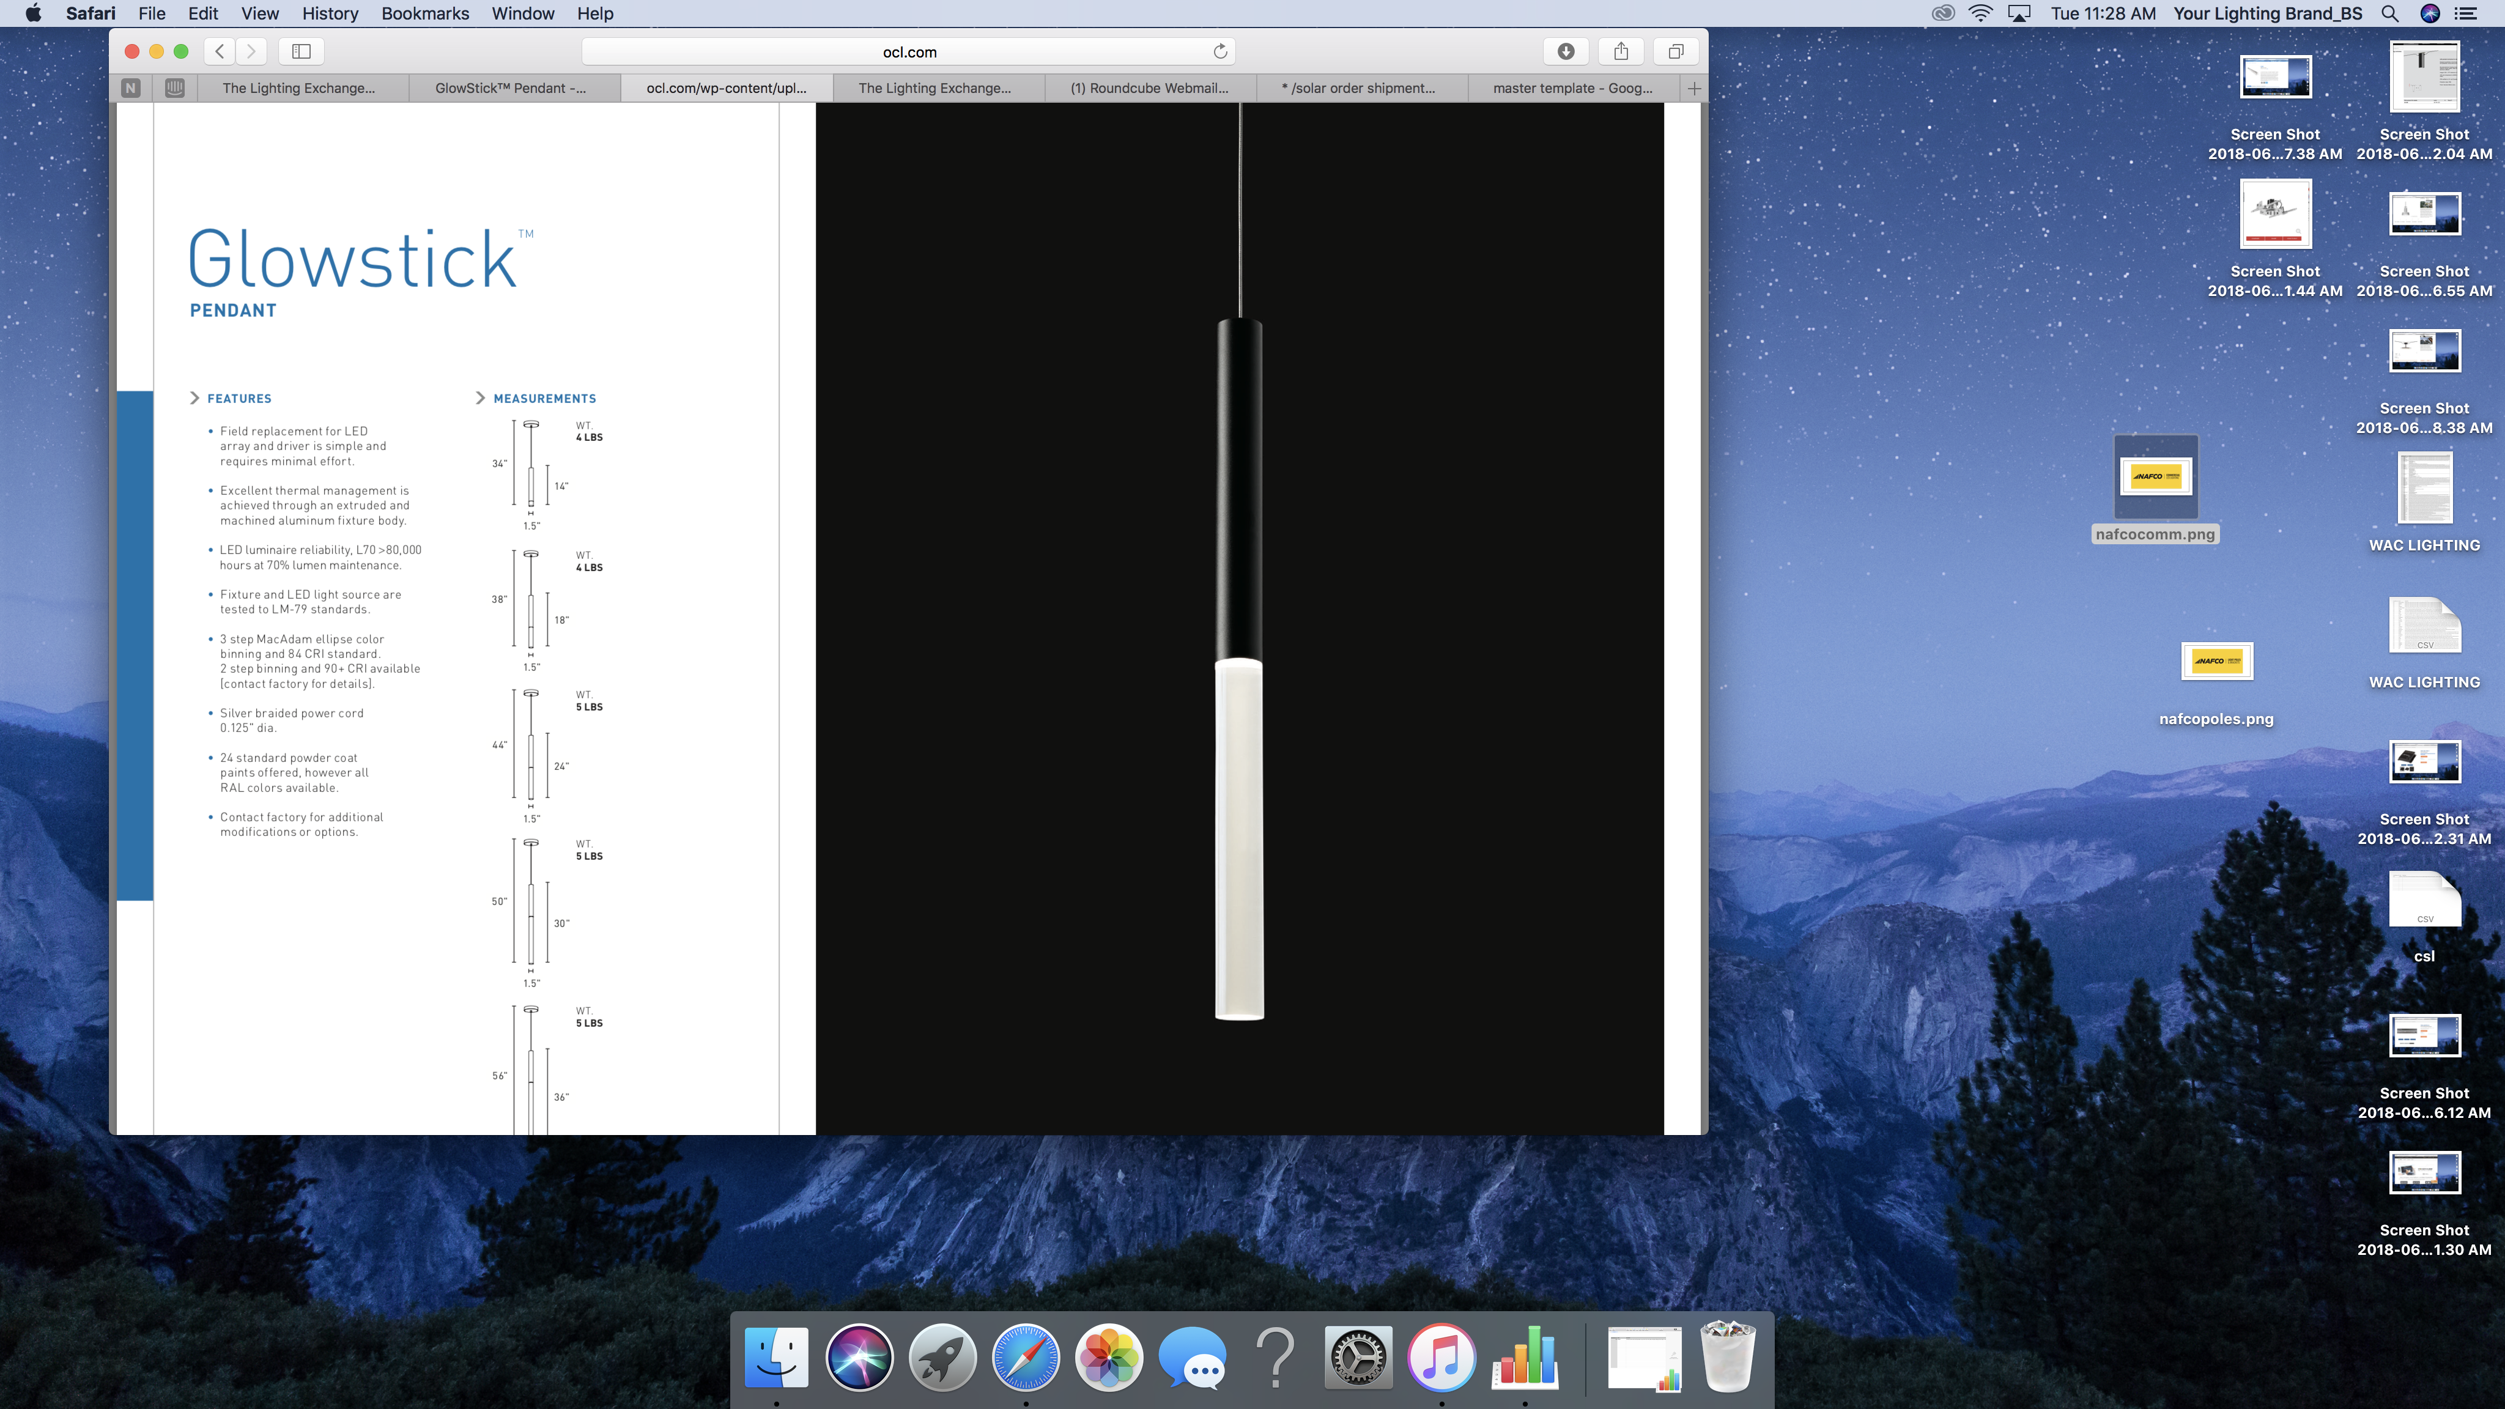Open the History menu
The width and height of the screenshot is (2505, 1409).
point(330,13)
